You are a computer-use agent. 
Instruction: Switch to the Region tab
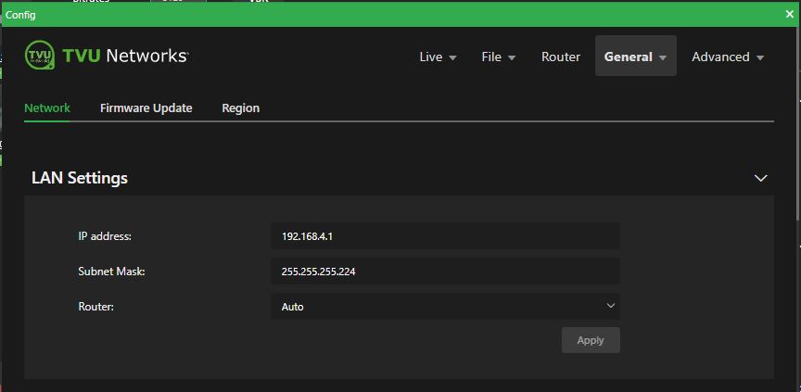[241, 108]
